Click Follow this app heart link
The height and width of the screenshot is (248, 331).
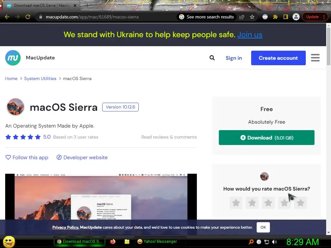pos(27,158)
